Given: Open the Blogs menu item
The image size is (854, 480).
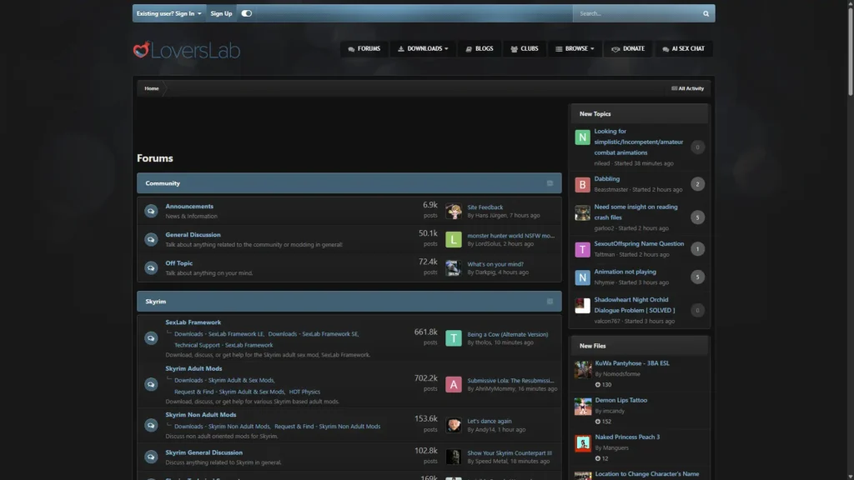Looking at the screenshot, I should 480,49.
